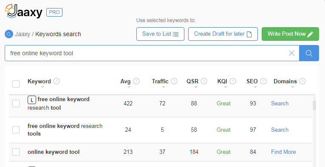Viewport: 325px width, 167px height.
Task: Check the 'online keyword tool' row
Action: [x=16, y=152]
